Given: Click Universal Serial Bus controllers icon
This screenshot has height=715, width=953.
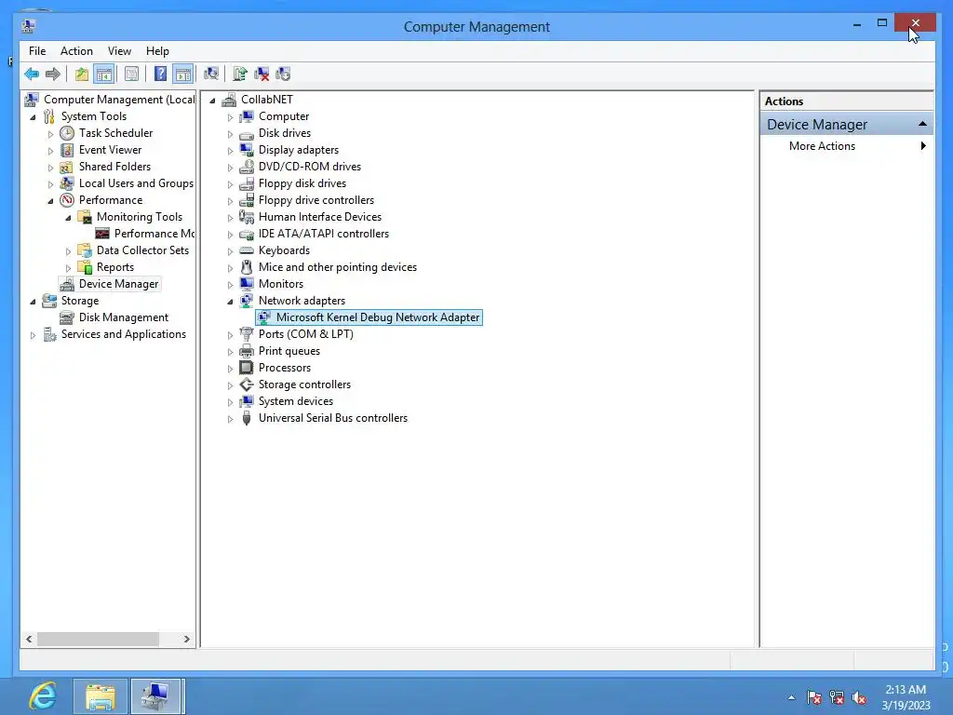Looking at the screenshot, I should pos(246,418).
